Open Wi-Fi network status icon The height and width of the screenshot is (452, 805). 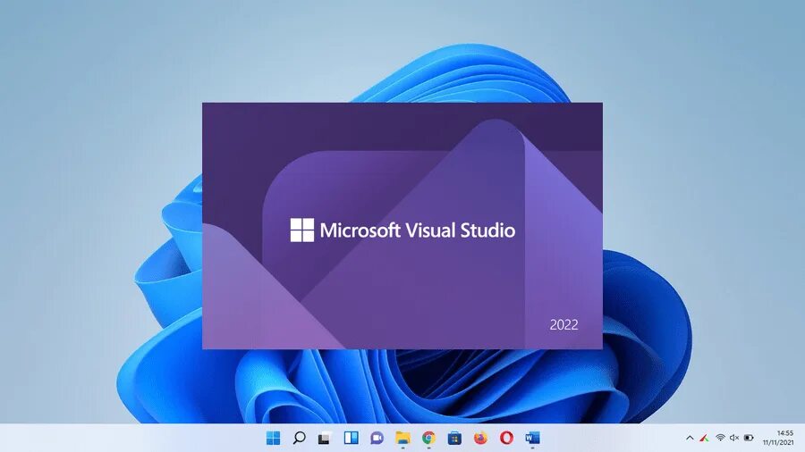point(720,438)
